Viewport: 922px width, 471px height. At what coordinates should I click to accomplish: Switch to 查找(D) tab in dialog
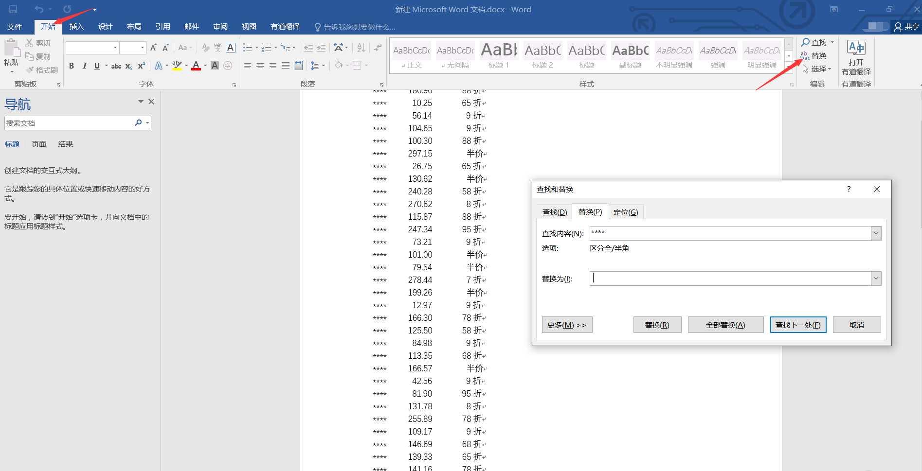555,212
